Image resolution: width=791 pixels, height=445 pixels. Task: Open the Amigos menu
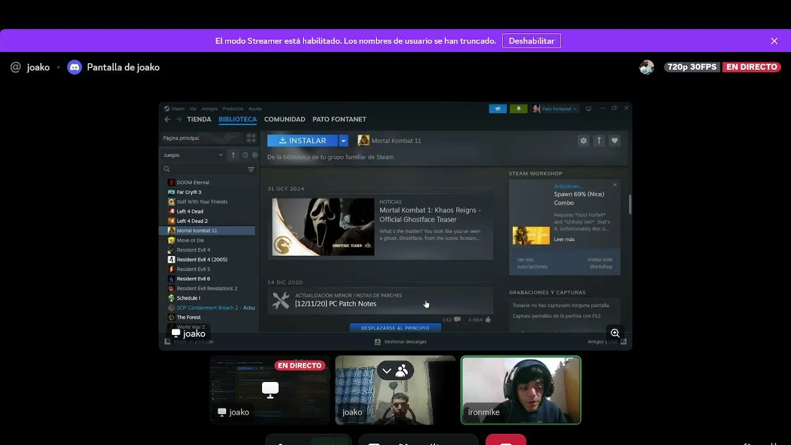coord(209,109)
